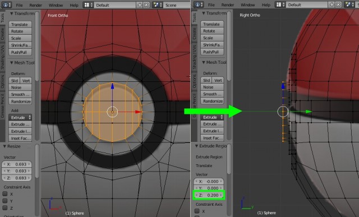Click Push/Pull button in right window
The height and width of the screenshot is (217, 359).
[x=212, y=52]
